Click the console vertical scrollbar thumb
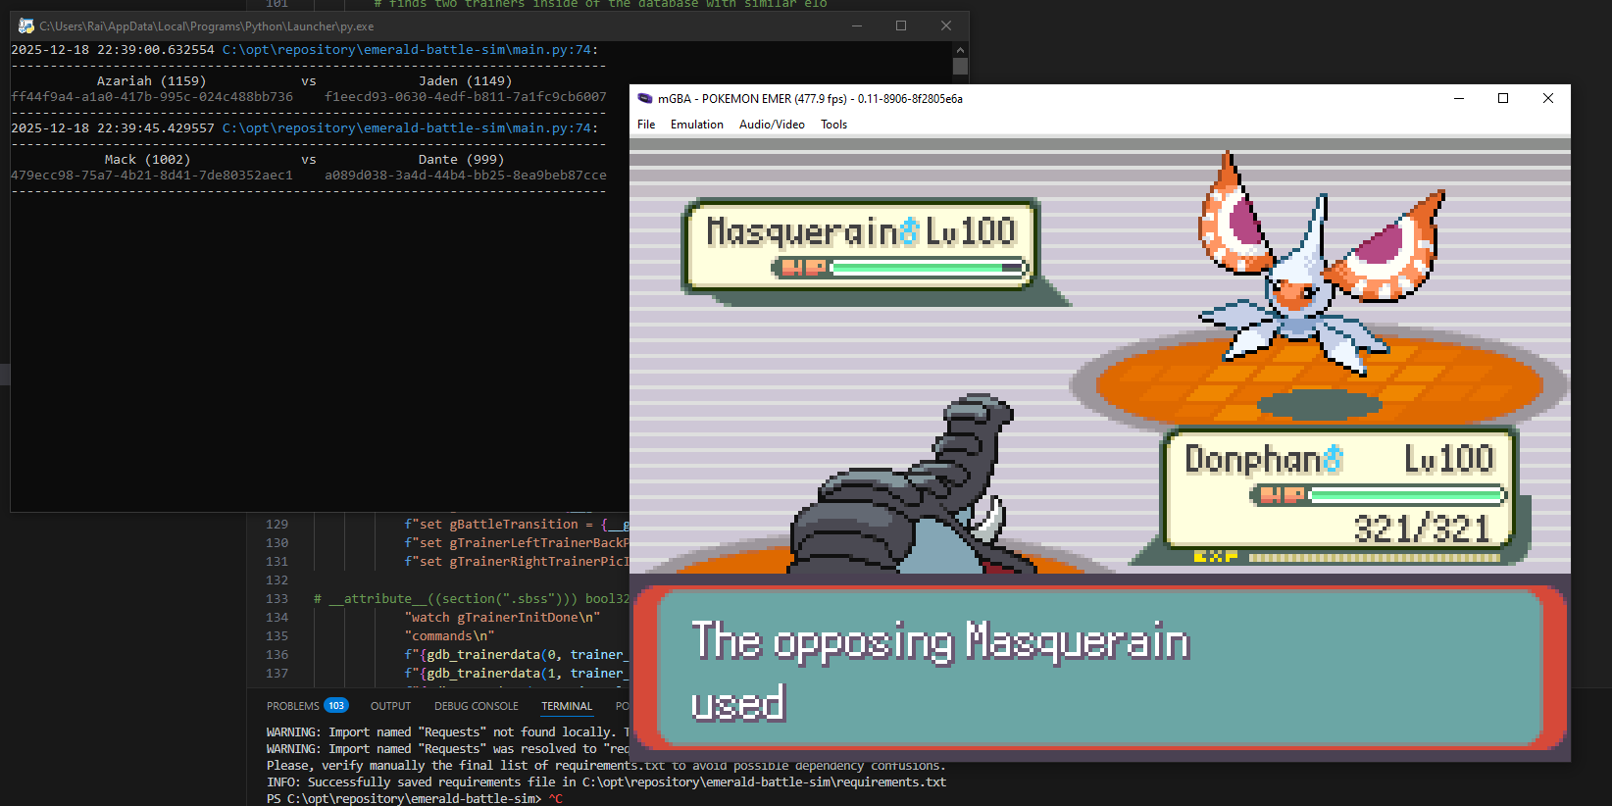 (x=960, y=67)
